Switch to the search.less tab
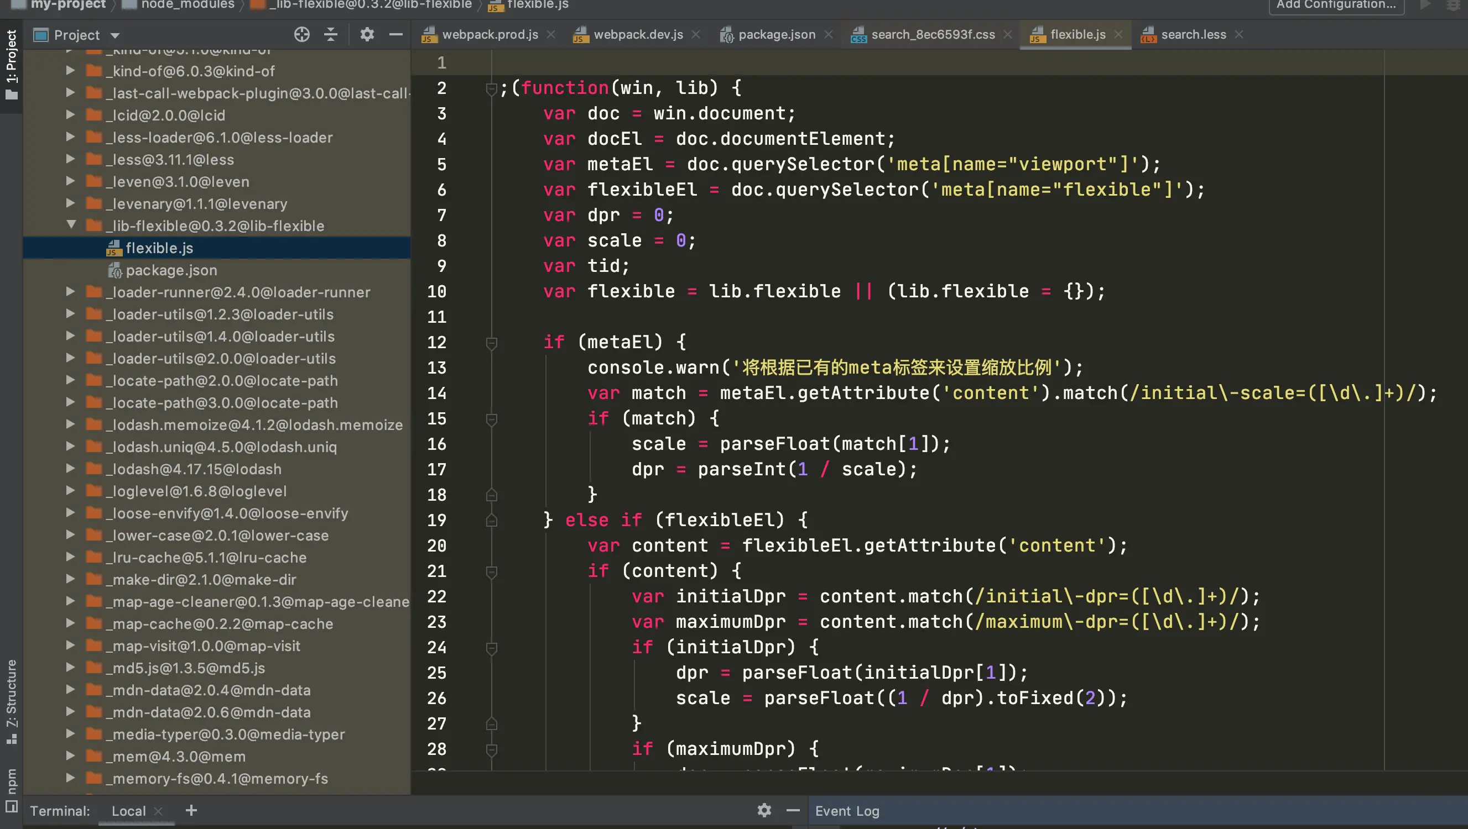The width and height of the screenshot is (1468, 829). [x=1193, y=35]
